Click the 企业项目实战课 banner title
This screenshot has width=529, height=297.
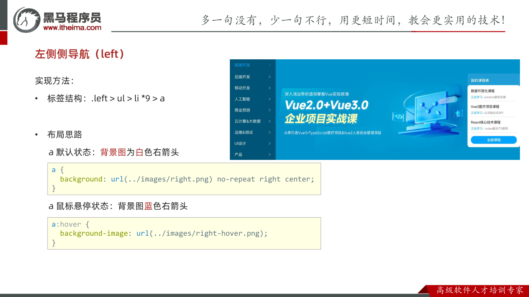[321, 119]
